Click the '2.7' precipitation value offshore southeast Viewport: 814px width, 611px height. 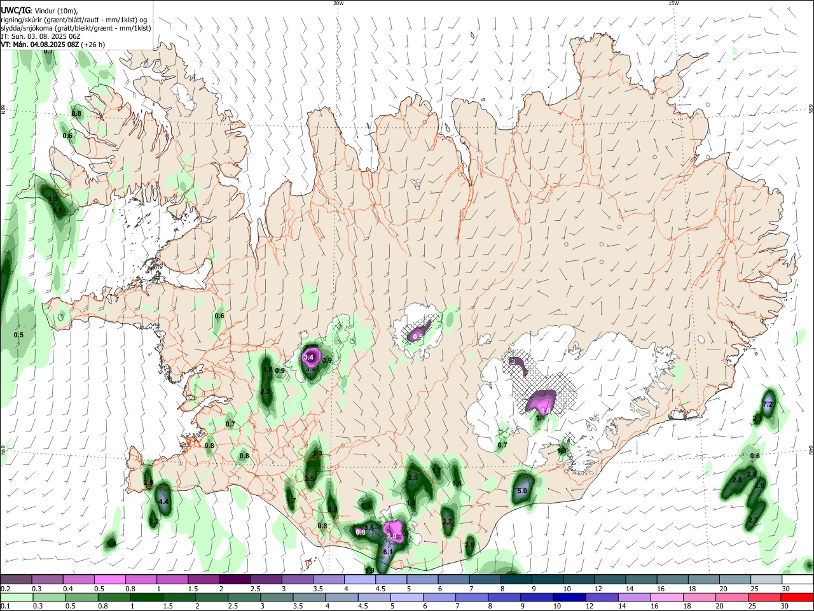click(x=753, y=521)
